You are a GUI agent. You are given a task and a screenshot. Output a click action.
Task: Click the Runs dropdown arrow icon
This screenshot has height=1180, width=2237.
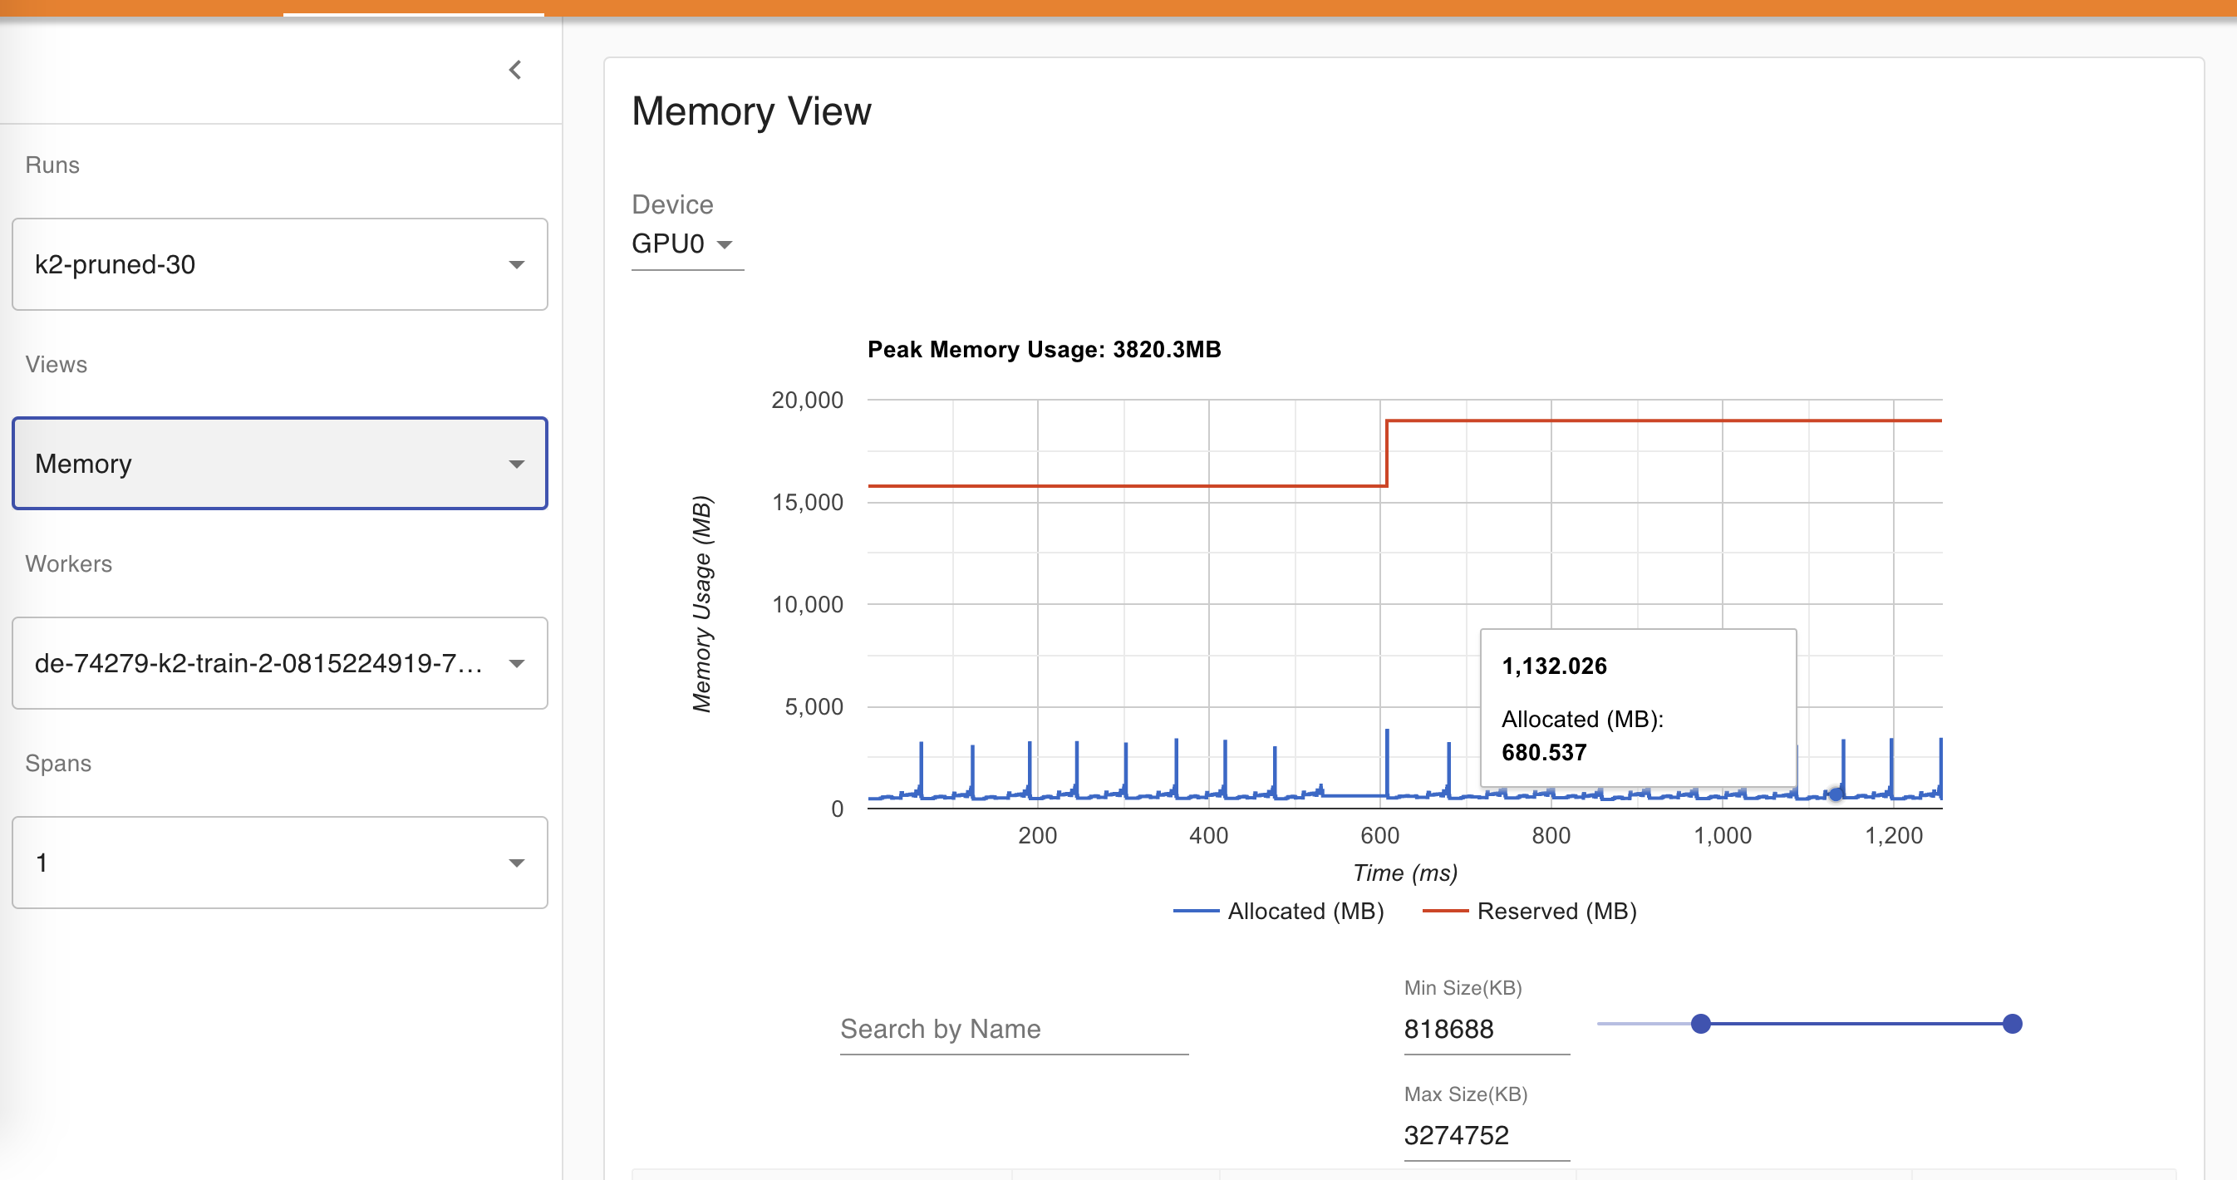pos(517,265)
